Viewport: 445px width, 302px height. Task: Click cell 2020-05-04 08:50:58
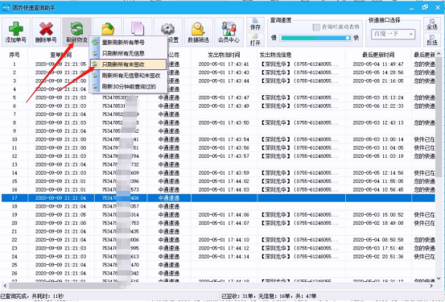click(378, 240)
